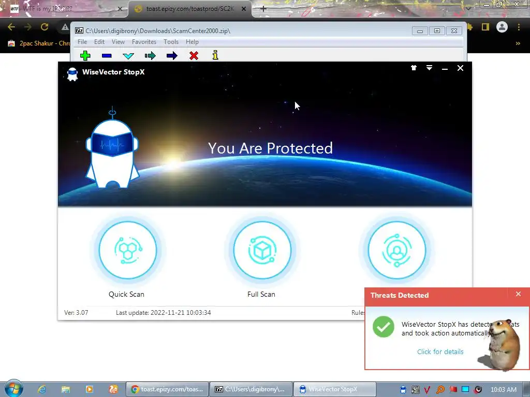Click the version text 'Ver: 3.07'
This screenshot has width=530, height=397.
click(x=76, y=313)
